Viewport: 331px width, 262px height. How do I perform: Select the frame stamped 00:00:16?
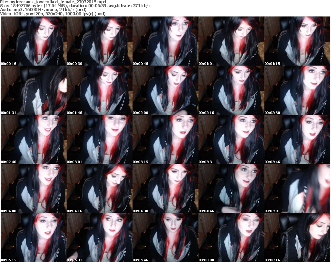pyautogui.click(x=34, y=41)
